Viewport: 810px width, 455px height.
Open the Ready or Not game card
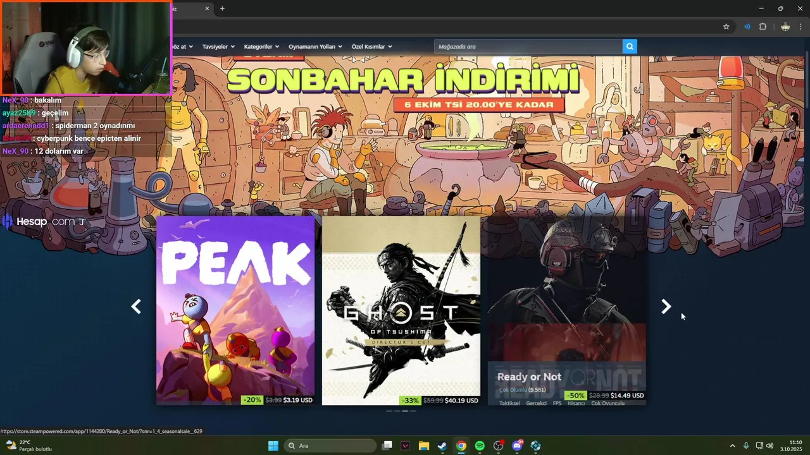[567, 310]
